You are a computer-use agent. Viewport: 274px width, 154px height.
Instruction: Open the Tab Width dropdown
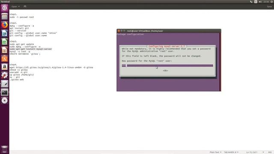[231, 152]
